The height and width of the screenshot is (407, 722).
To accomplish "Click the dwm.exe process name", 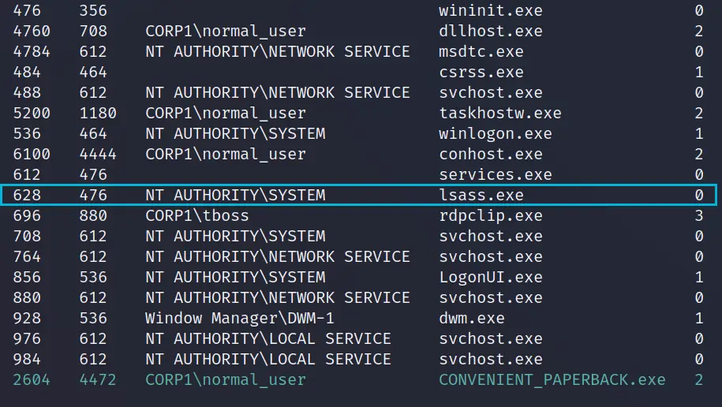I will [472, 318].
